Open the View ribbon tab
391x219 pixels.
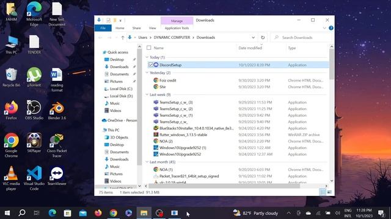(152, 28)
